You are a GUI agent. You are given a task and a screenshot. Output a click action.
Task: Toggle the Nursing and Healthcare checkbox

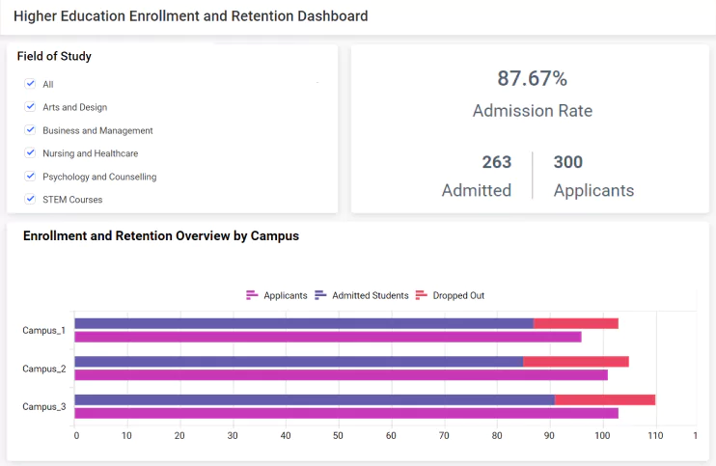(30, 153)
